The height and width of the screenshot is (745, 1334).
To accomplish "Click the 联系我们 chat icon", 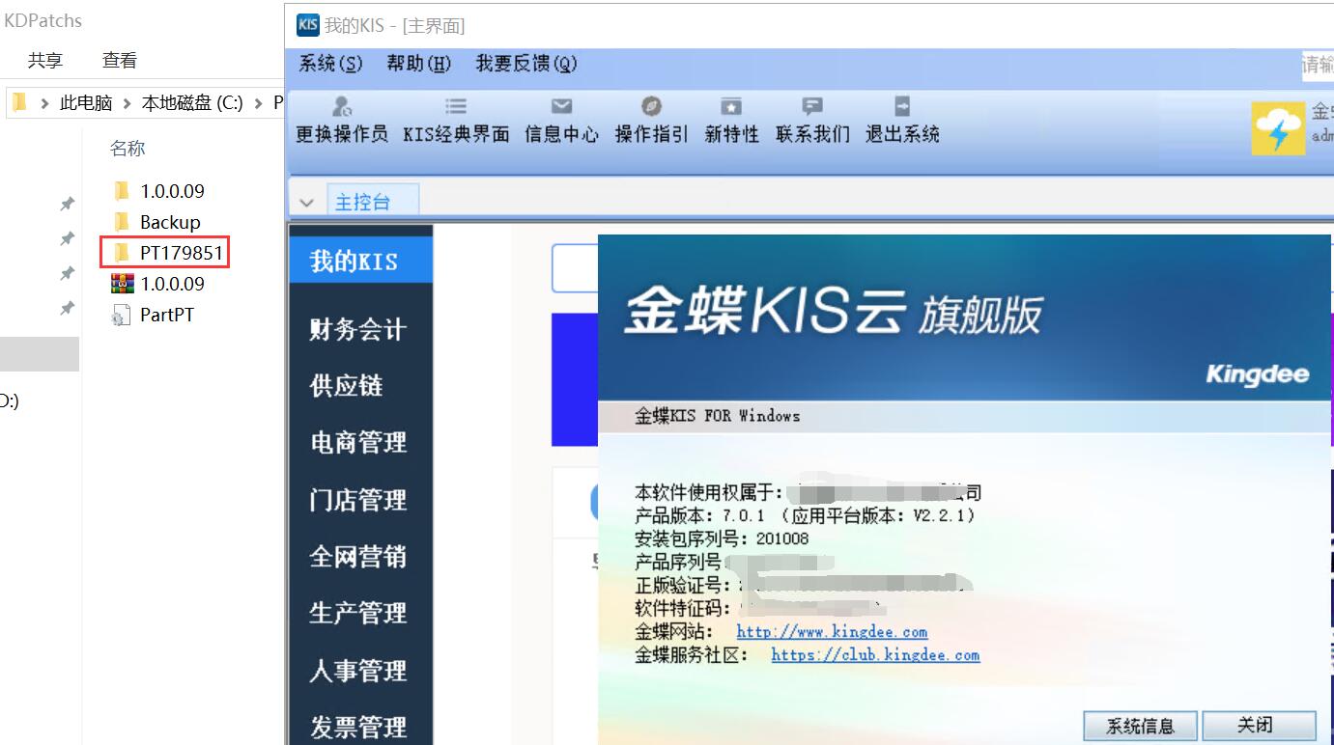I will [812, 106].
